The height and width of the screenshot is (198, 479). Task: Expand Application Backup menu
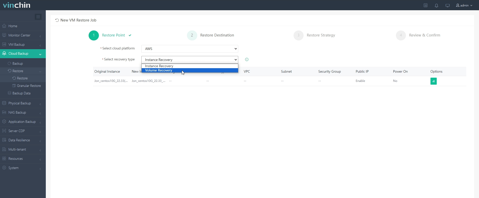[x=23, y=122]
